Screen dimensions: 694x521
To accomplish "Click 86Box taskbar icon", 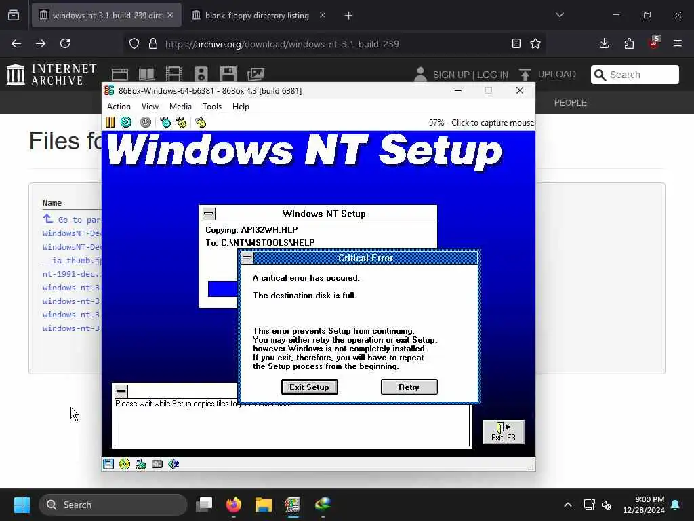I will pos(293,505).
